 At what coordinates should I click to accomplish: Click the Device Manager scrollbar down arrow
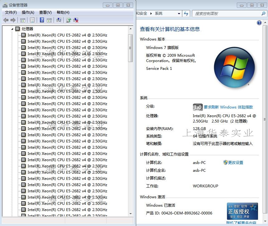point(131,214)
